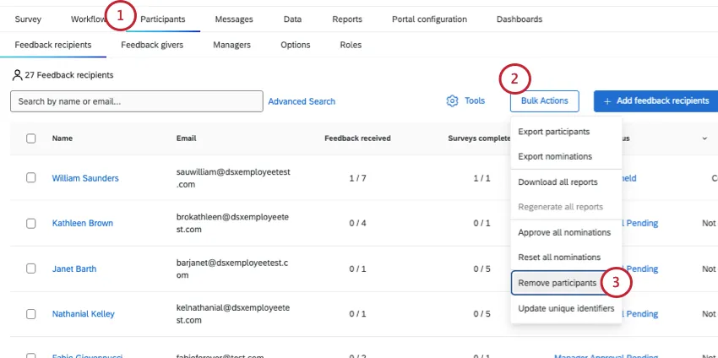Select Update unique identifiers
This screenshot has height=358, width=718.
(x=566, y=308)
